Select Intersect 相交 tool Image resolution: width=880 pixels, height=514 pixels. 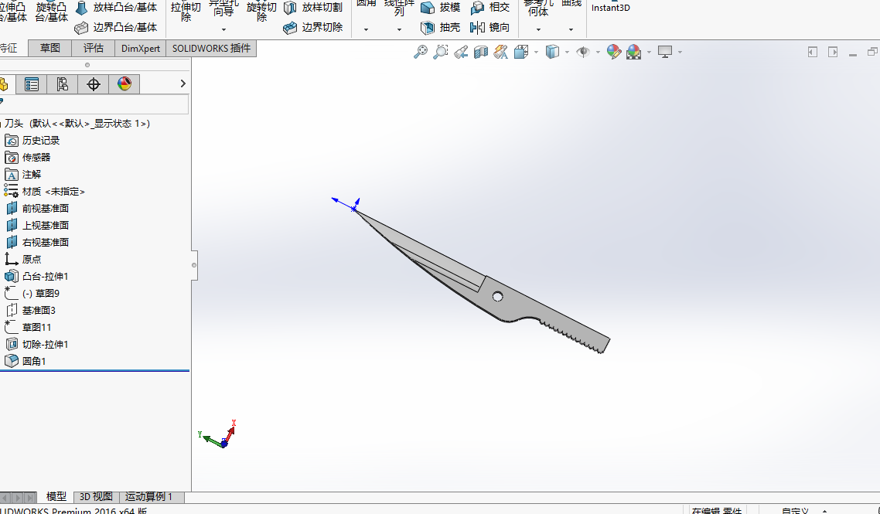pyautogui.click(x=490, y=7)
